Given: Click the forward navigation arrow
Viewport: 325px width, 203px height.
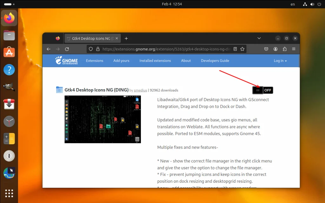Looking at the screenshot, I should click(58, 49).
